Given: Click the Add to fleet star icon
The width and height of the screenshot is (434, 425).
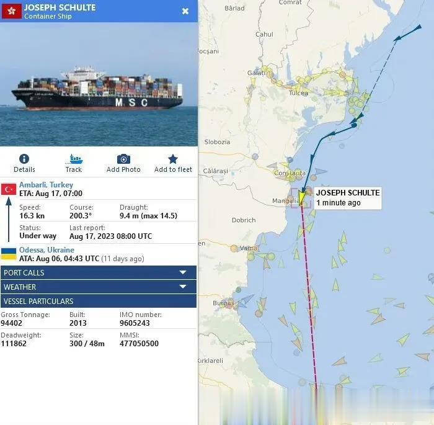Looking at the screenshot, I should [x=173, y=159].
